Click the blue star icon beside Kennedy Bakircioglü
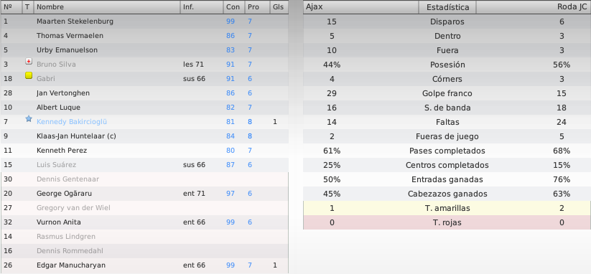The height and width of the screenshot is (274, 591). (29, 118)
